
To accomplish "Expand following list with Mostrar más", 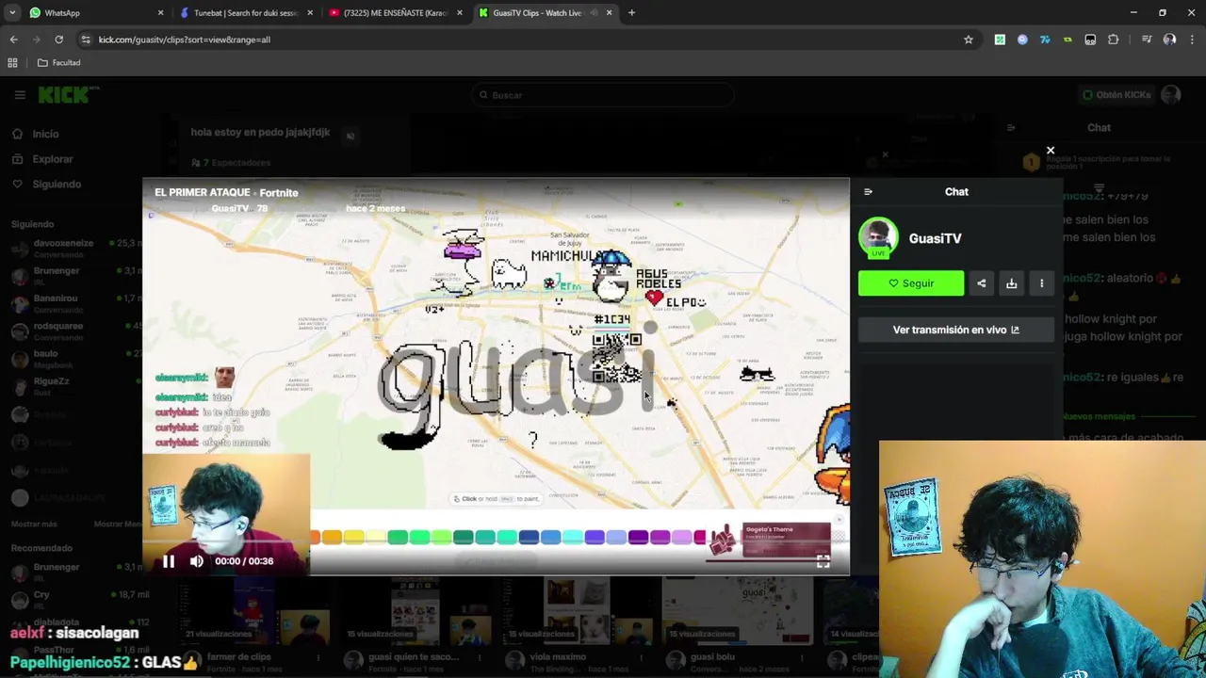I will [x=34, y=525].
